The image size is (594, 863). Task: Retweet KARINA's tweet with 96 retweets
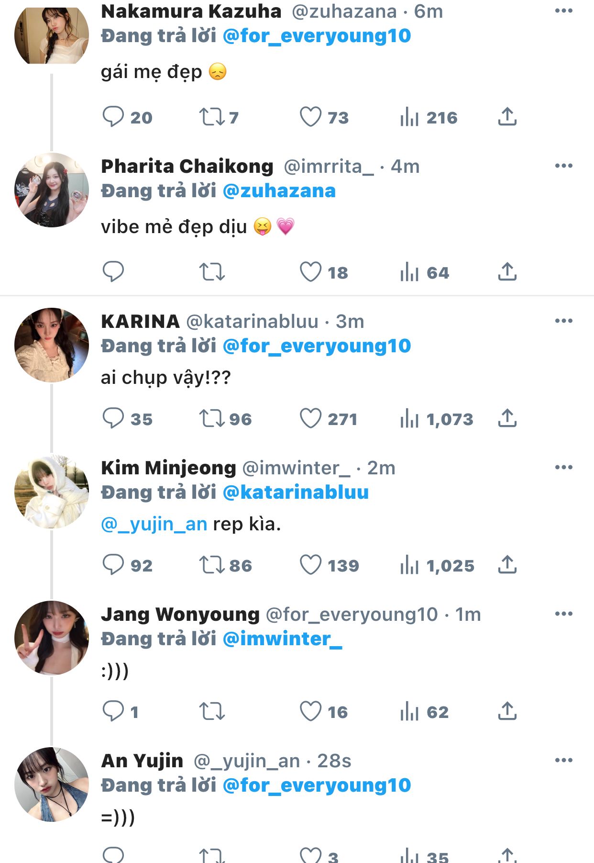pyautogui.click(x=211, y=418)
